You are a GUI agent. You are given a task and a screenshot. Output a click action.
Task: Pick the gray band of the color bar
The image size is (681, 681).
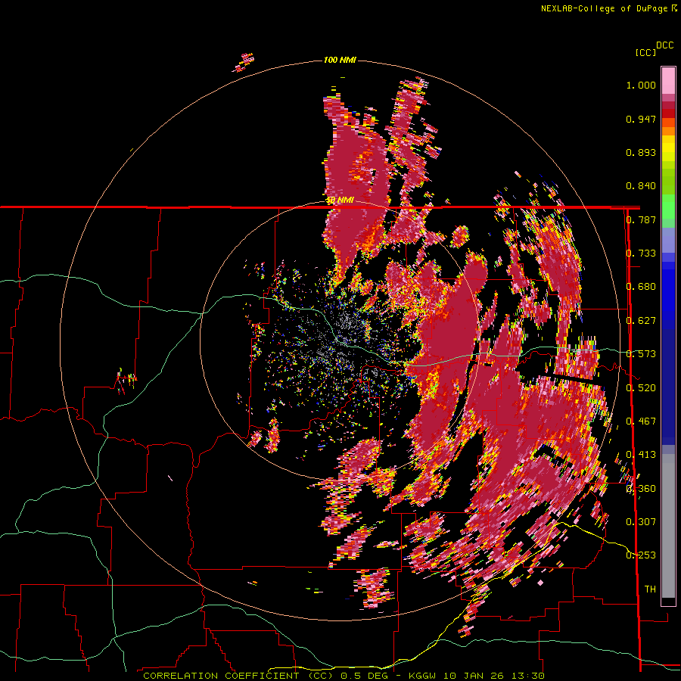(668, 526)
